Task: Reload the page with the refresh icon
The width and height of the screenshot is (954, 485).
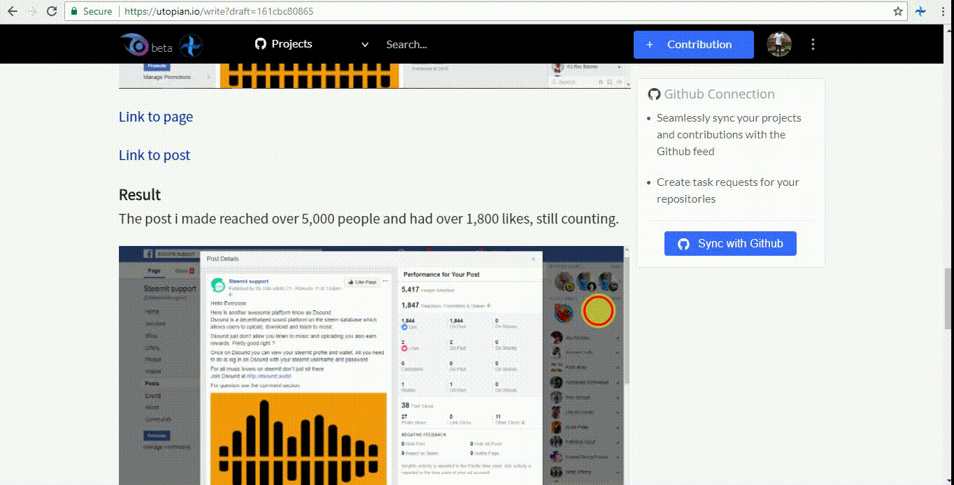Action: (x=52, y=11)
